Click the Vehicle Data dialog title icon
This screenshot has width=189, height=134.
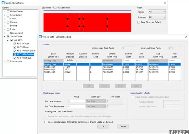pyautogui.click(x=40, y=37)
